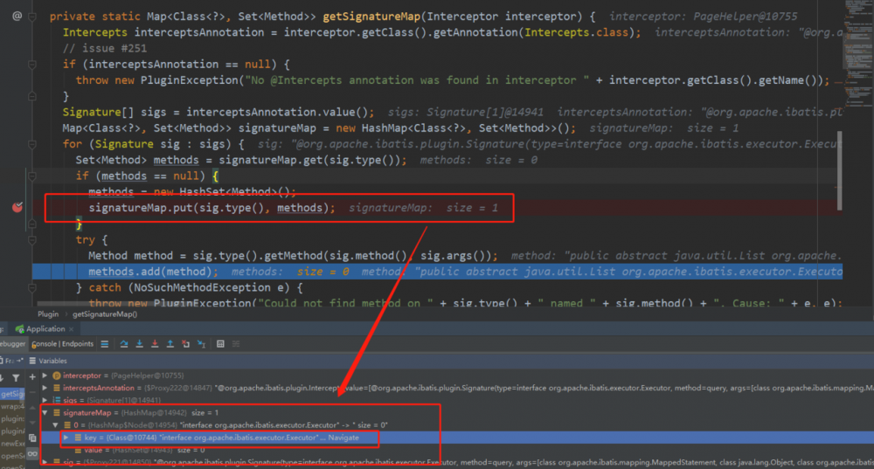Click the Frames panel header
874x469 pixels.
click(x=12, y=361)
